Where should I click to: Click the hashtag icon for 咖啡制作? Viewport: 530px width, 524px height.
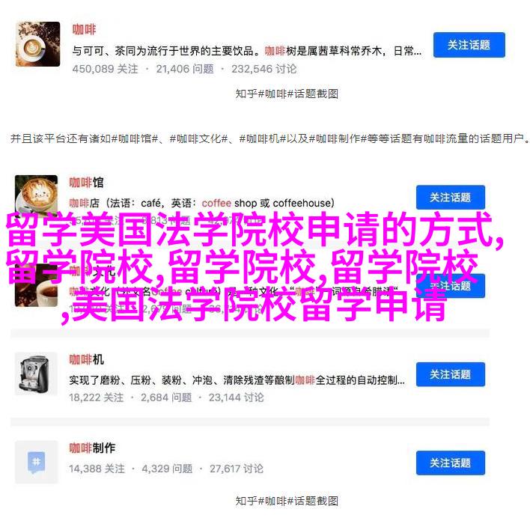coord(36,462)
